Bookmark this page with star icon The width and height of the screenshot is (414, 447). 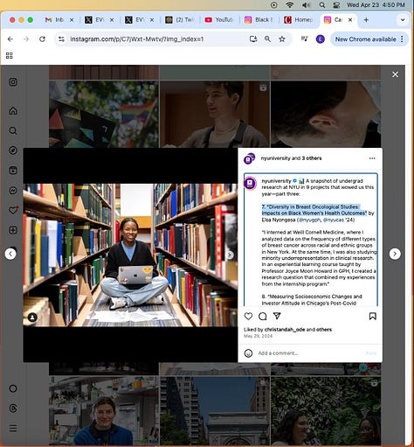coord(282,39)
